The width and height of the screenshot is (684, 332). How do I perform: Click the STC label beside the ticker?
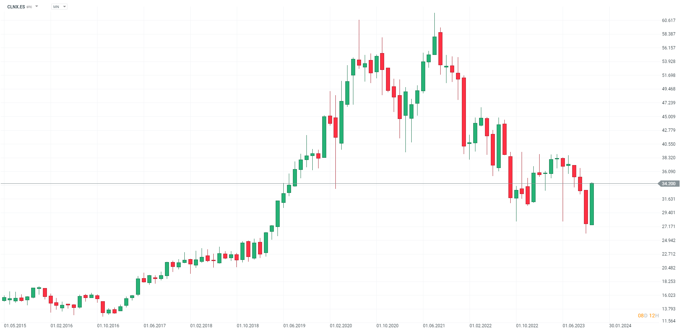click(x=29, y=7)
